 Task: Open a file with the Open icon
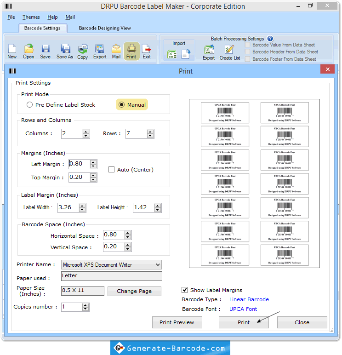point(28,52)
